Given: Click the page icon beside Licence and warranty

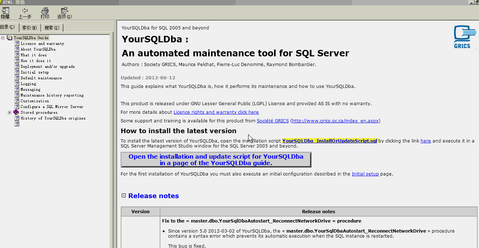Looking at the screenshot, I should coord(17,43).
